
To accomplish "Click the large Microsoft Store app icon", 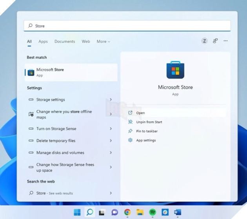I will [x=175, y=70].
